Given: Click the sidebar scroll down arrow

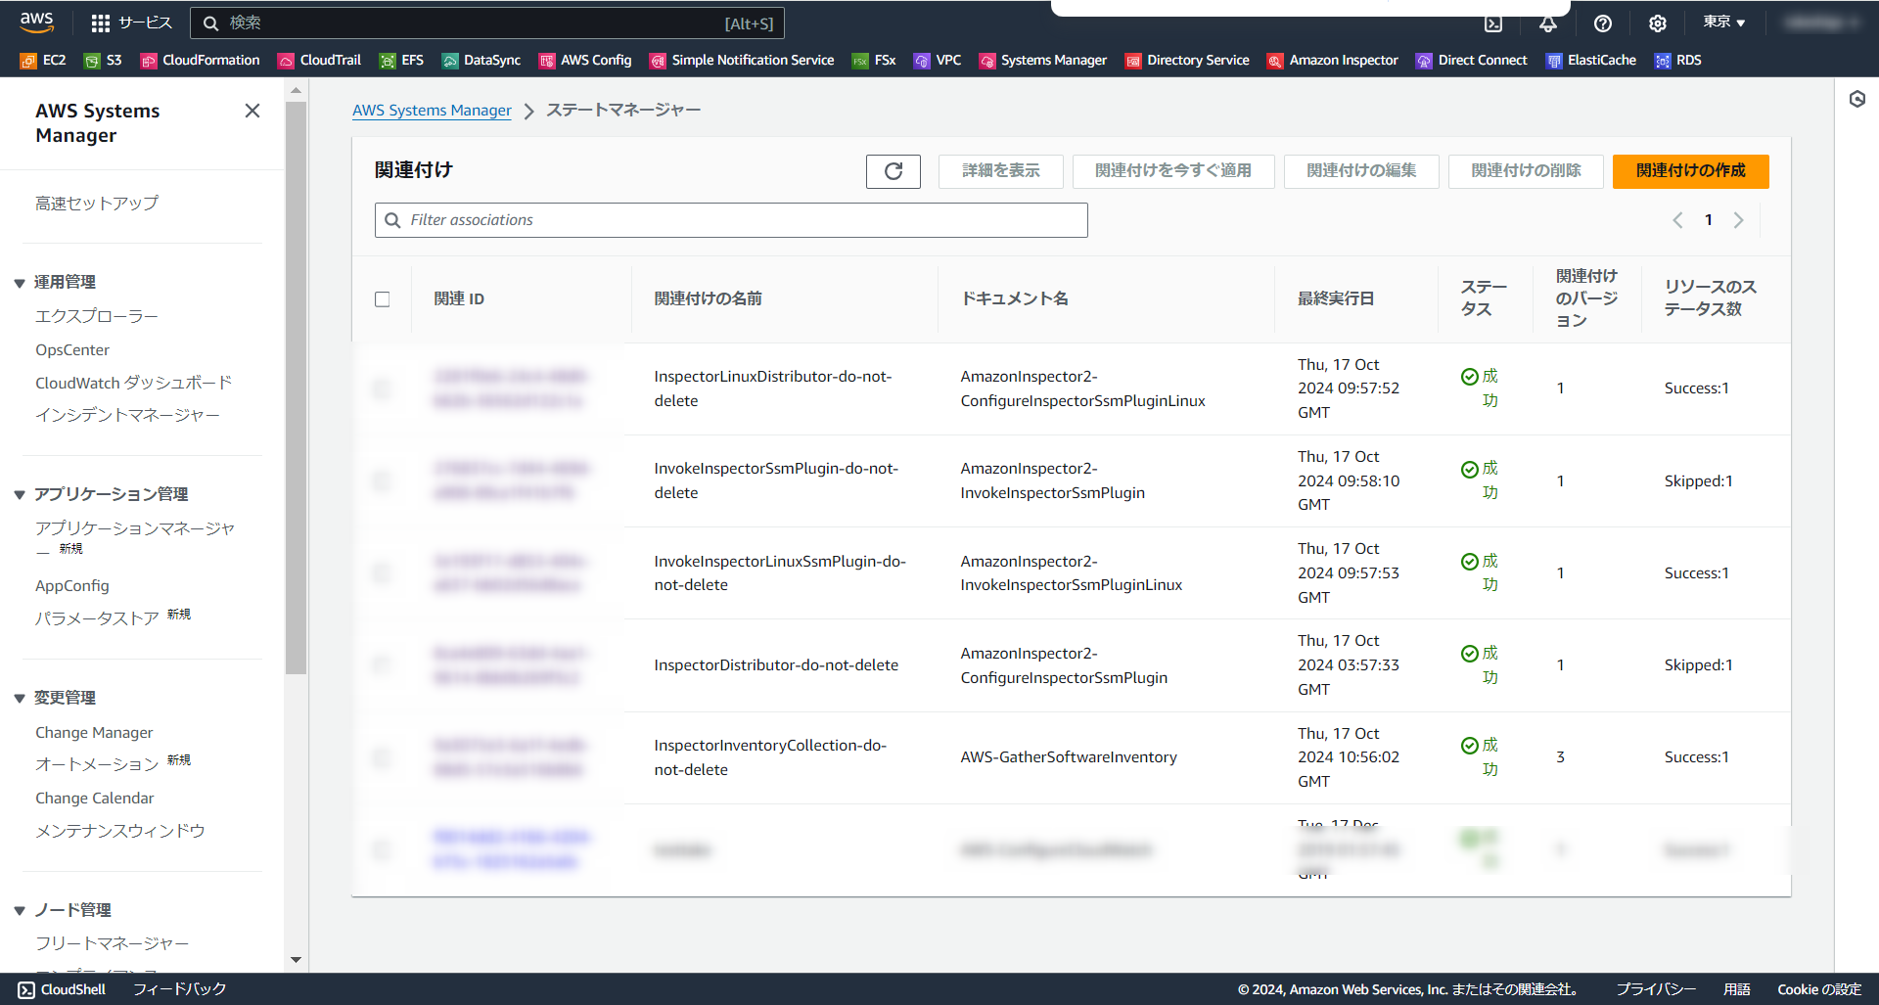Looking at the screenshot, I should tap(296, 960).
